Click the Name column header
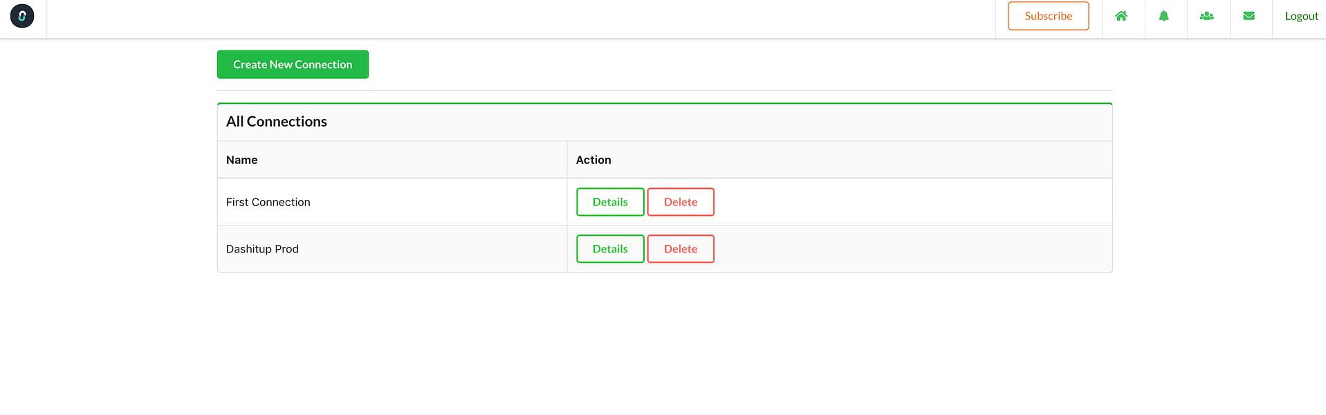Image resolution: width=1326 pixels, height=415 pixels. click(x=241, y=160)
